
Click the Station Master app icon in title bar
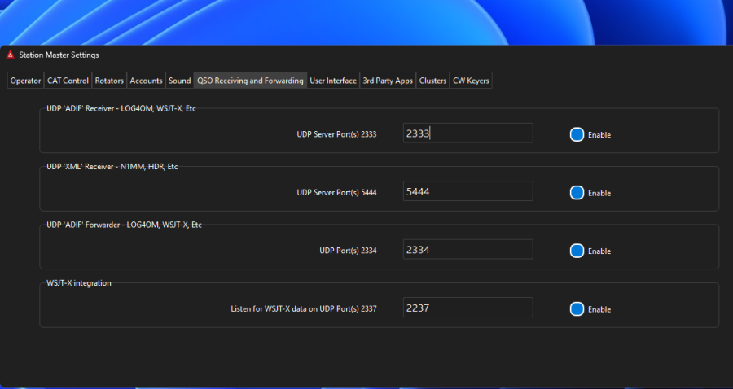11,55
